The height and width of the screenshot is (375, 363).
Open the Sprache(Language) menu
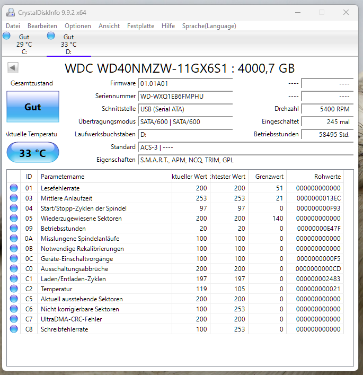coord(209,26)
